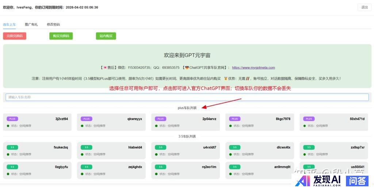This screenshot has width=374, height=190.
Task: Click green status dot on dlcwx4tx card
Action: [x=230, y=154]
